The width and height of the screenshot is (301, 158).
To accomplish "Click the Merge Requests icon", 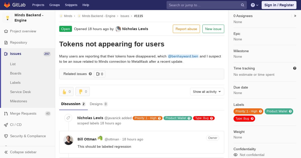I will tap(6, 114).
